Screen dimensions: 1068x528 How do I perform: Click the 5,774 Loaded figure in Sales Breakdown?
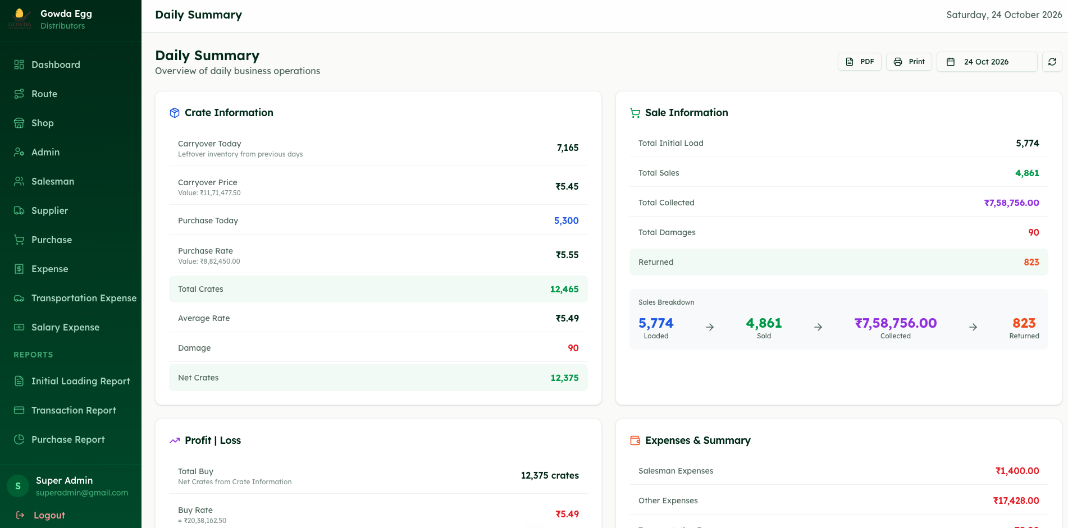tap(656, 323)
